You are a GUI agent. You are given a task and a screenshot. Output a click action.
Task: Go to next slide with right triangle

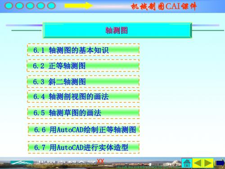point(208,163)
